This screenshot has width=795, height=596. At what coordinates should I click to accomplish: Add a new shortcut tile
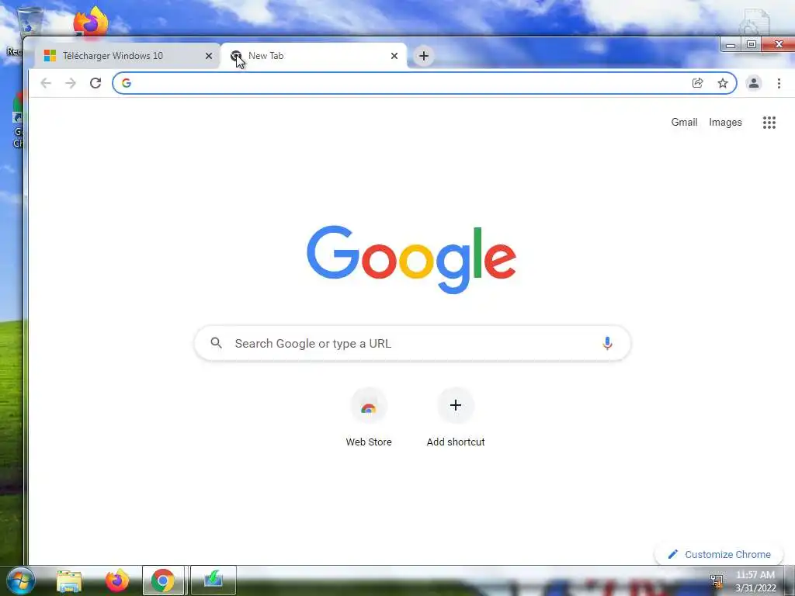click(455, 418)
